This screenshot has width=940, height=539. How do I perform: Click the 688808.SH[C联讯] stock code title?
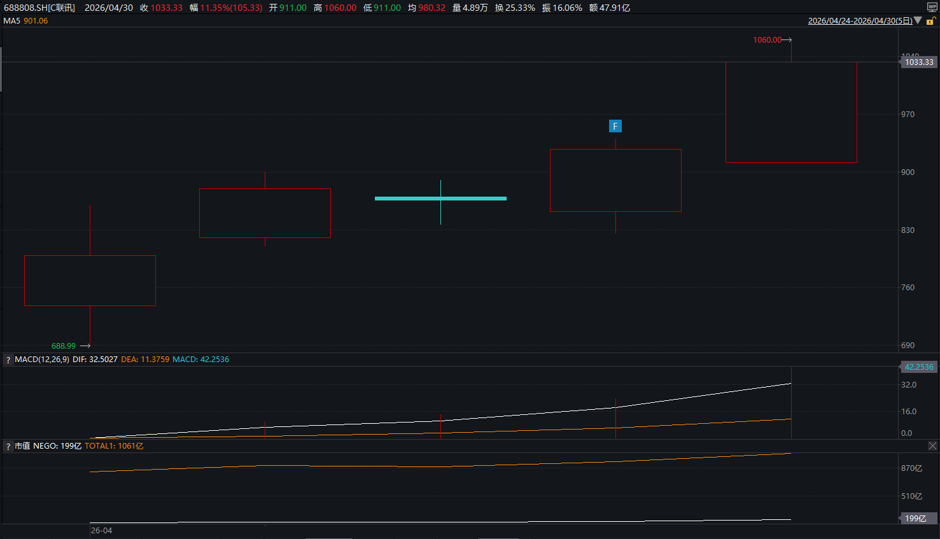coord(39,8)
